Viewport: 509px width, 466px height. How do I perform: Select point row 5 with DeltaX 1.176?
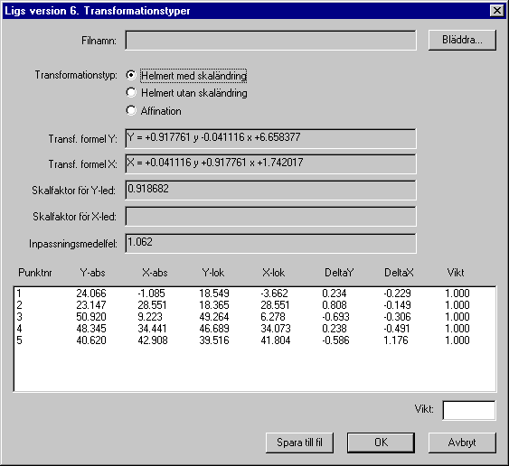pos(255,340)
